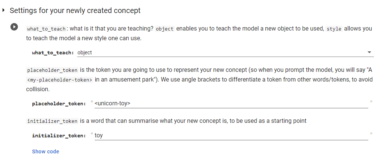Click the inline code word 'object' in description
Screen dimensions: 375x166
tap(165, 29)
